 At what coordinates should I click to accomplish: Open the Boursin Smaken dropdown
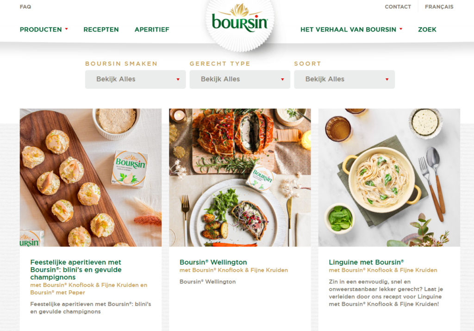pos(136,80)
